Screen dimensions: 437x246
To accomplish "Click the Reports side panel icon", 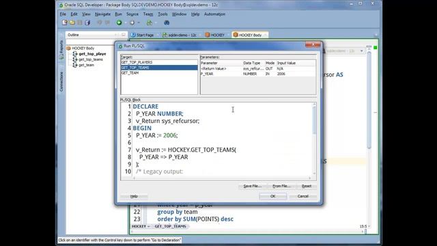I will point(61,57).
